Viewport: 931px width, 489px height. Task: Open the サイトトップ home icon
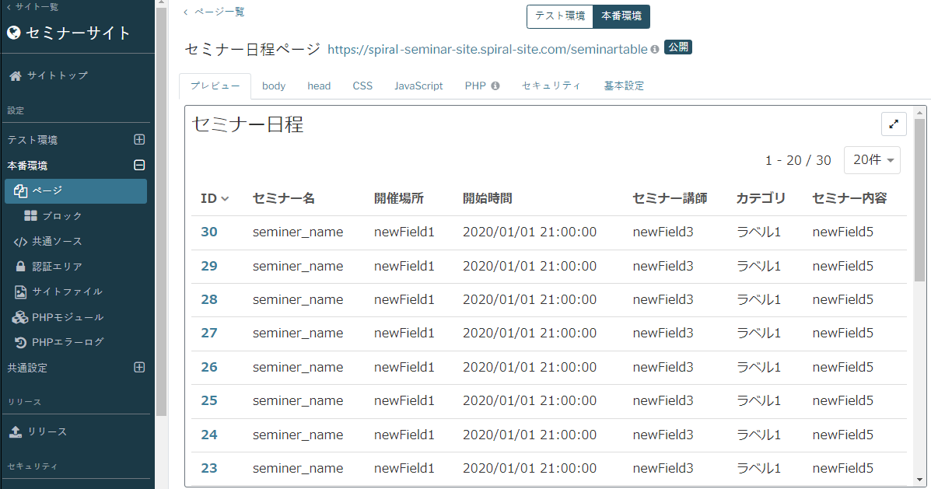point(16,76)
